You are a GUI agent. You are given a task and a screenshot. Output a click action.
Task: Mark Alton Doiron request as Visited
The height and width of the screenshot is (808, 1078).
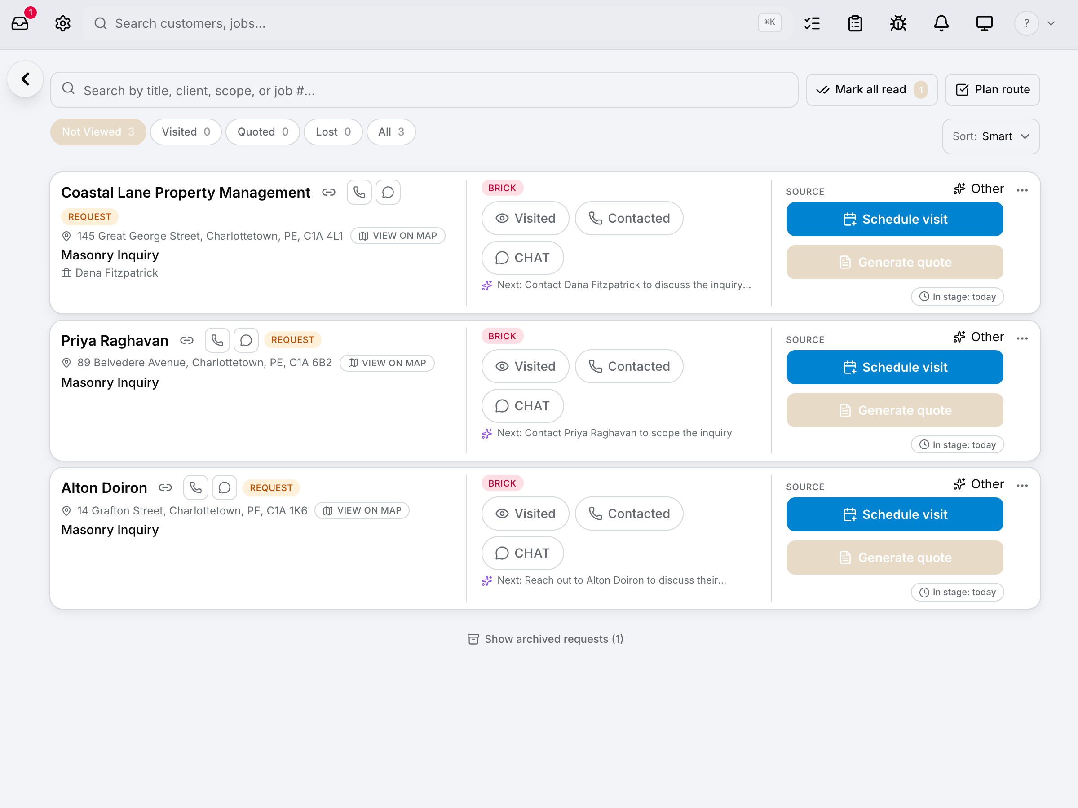pyautogui.click(x=526, y=514)
